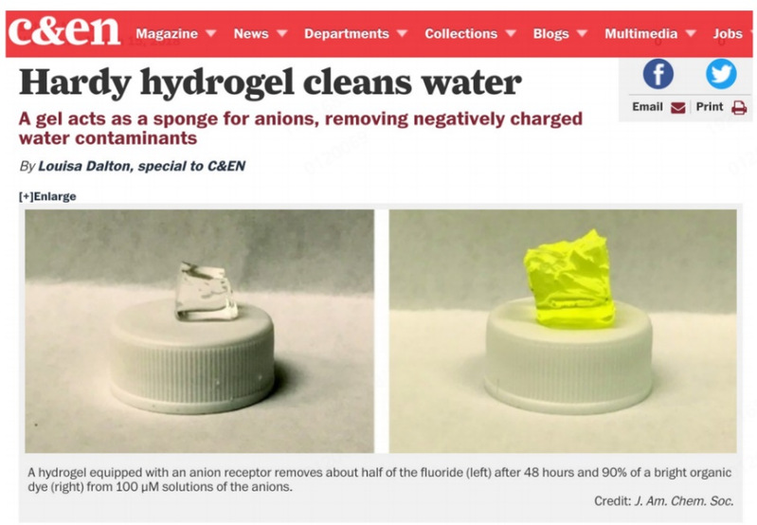
Task: Expand the Departments dropdown arrow
Action: point(402,33)
